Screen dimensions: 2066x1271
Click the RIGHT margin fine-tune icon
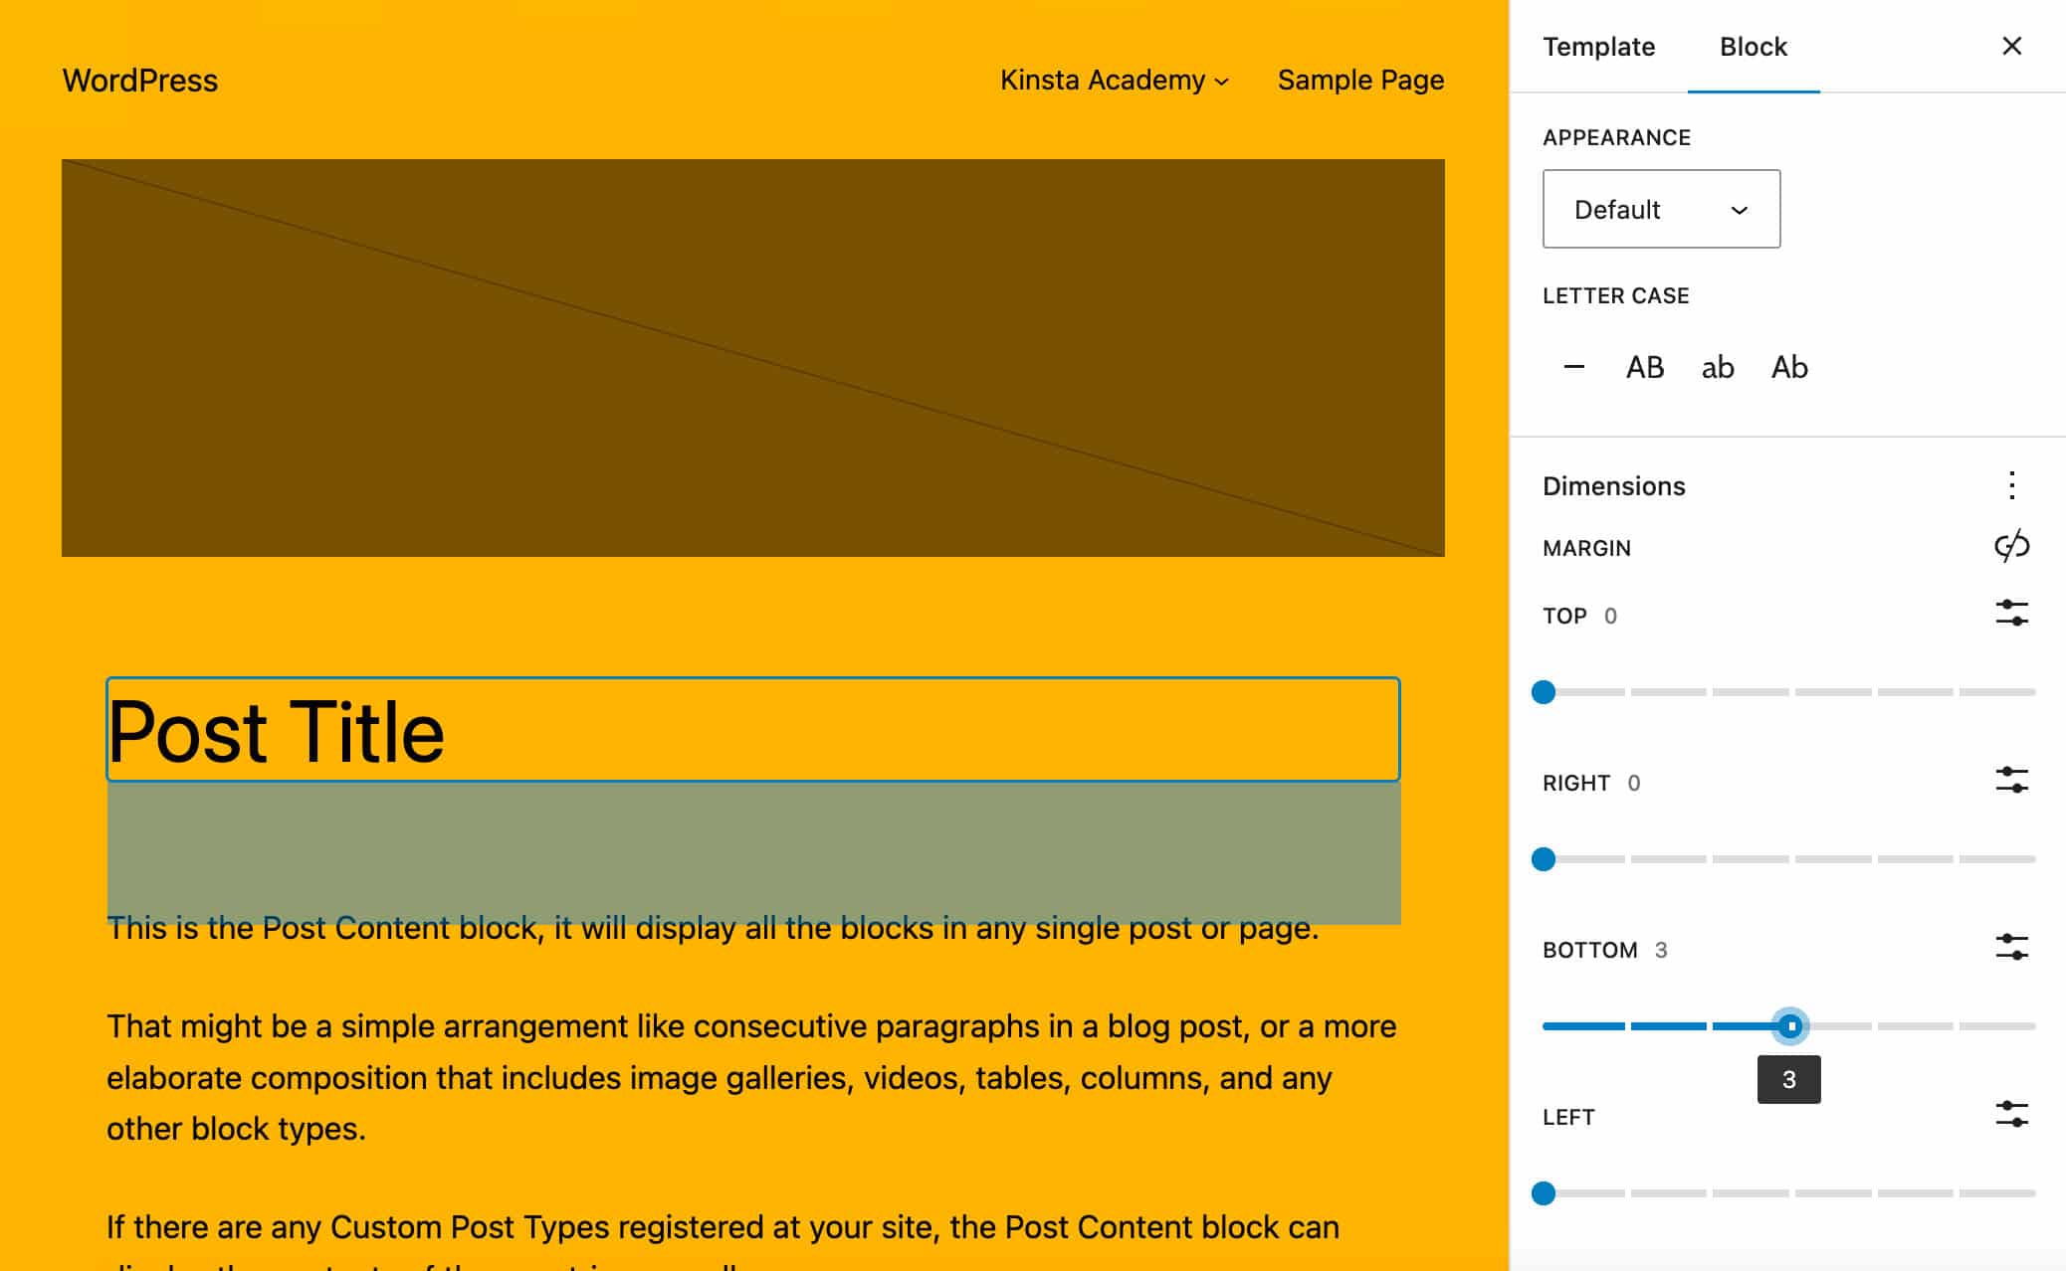tap(2010, 782)
